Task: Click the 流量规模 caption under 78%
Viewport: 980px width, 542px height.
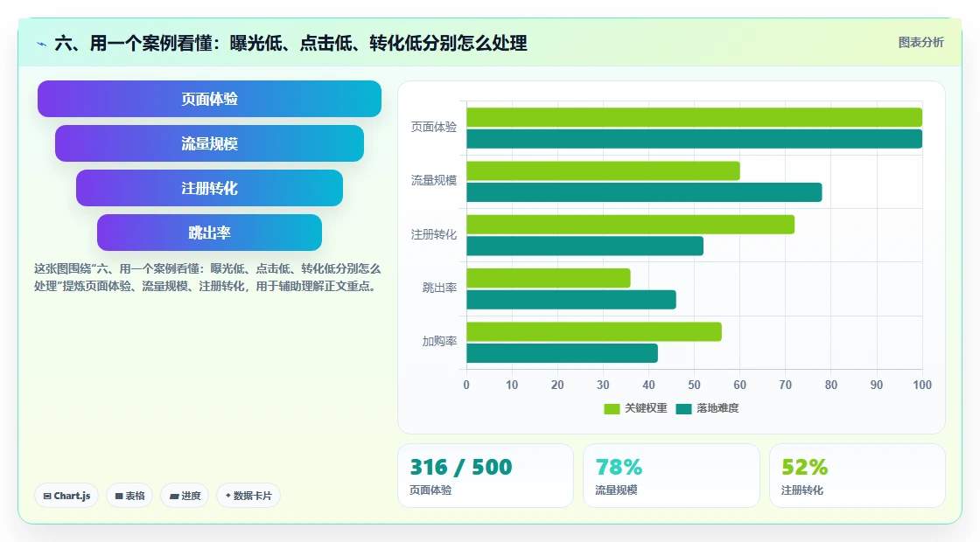Action: pyautogui.click(x=616, y=490)
